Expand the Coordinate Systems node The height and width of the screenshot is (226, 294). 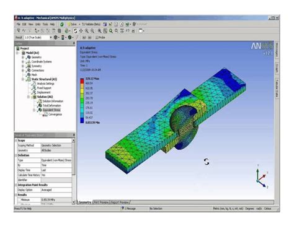tap(23, 61)
